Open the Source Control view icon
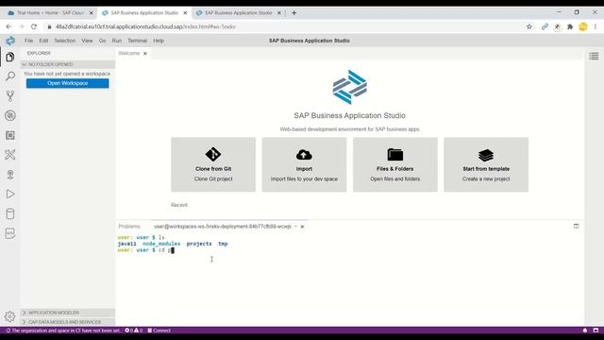Viewport: 604px width, 340px height. pos(10,96)
